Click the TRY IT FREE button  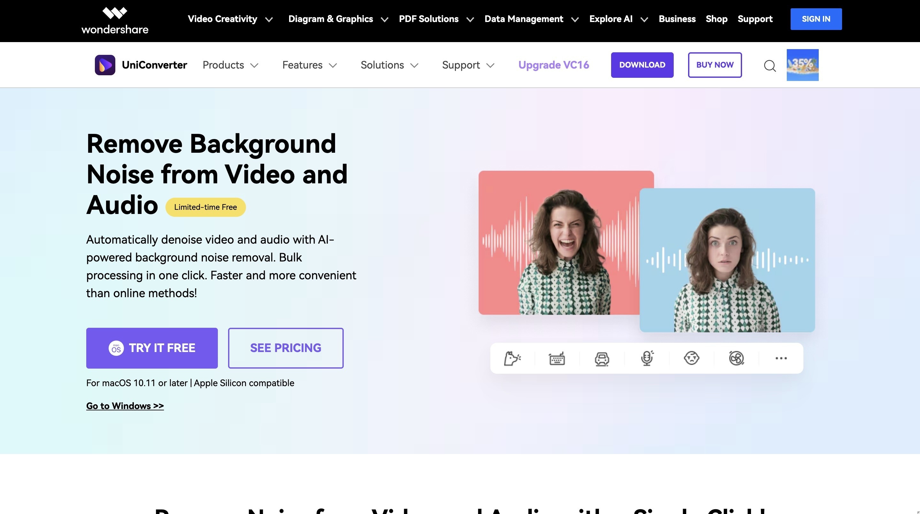point(152,348)
